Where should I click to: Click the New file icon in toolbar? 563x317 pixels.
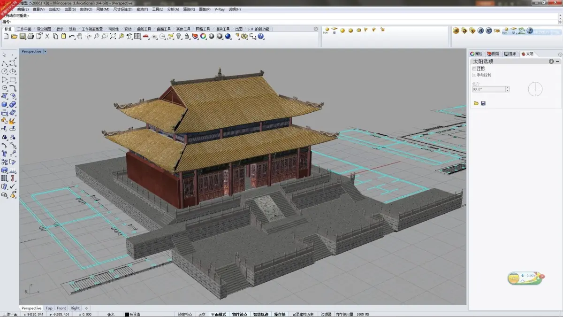coord(7,36)
